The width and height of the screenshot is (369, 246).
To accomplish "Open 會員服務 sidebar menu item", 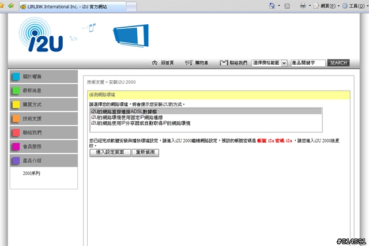I will click(44, 146).
